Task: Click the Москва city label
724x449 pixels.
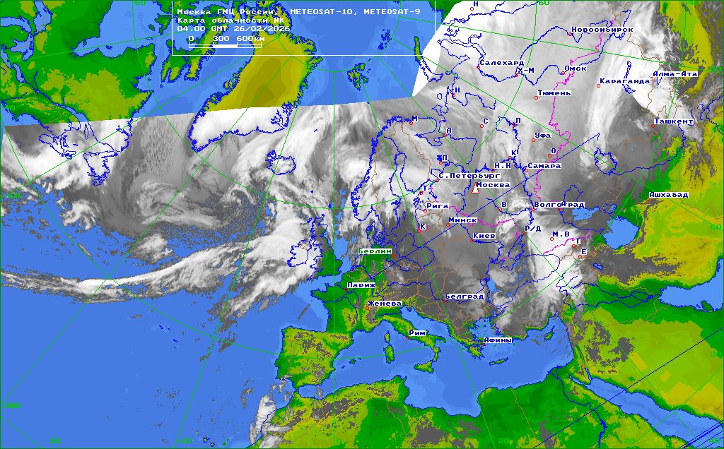Action: (x=495, y=185)
